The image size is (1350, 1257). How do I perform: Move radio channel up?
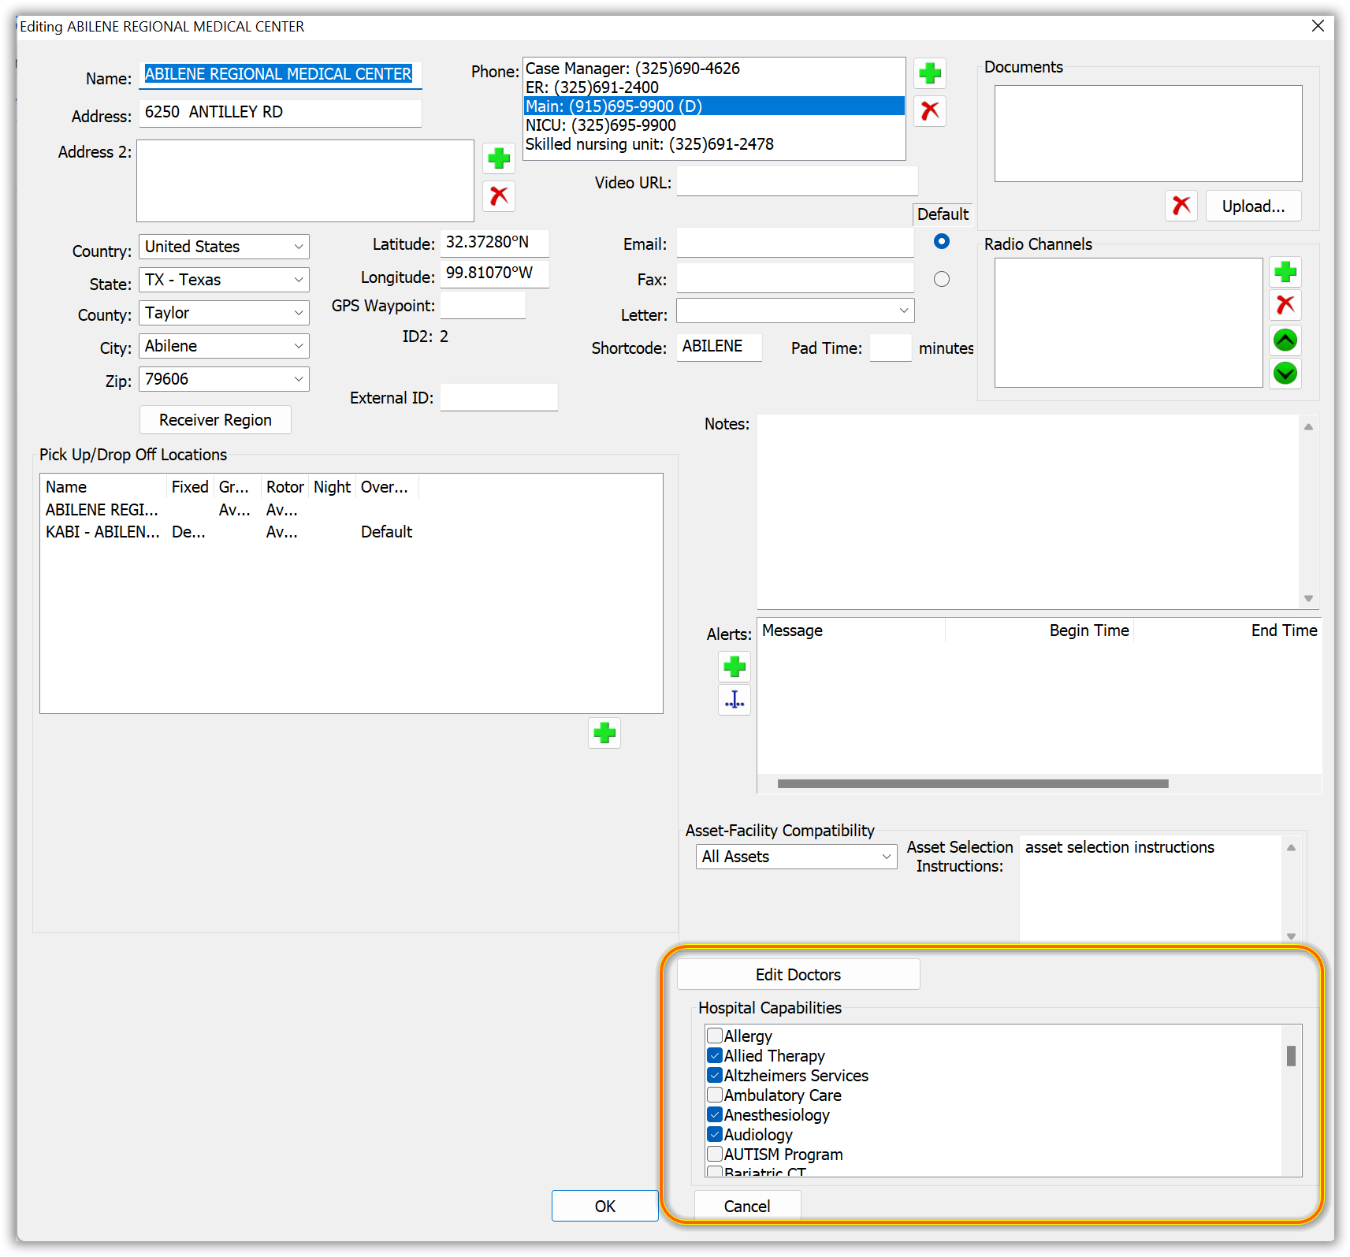tap(1285, 340)
